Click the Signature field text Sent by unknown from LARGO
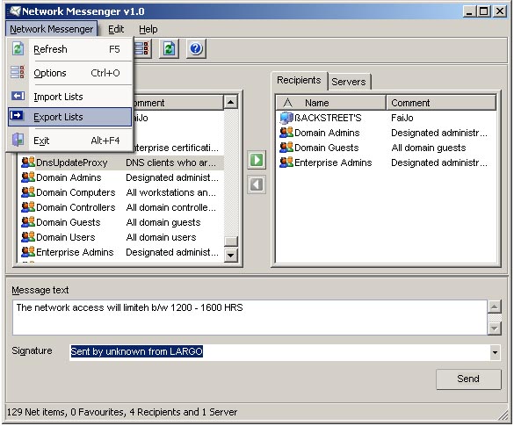Screen dimensions: 514x426 (x=137, y=351)
